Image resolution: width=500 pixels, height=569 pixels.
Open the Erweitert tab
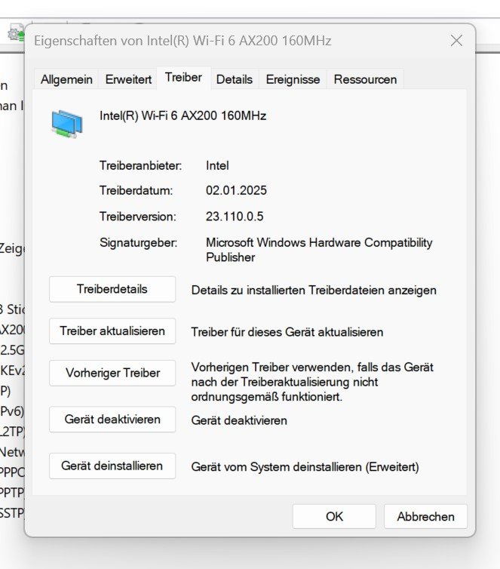128,79
